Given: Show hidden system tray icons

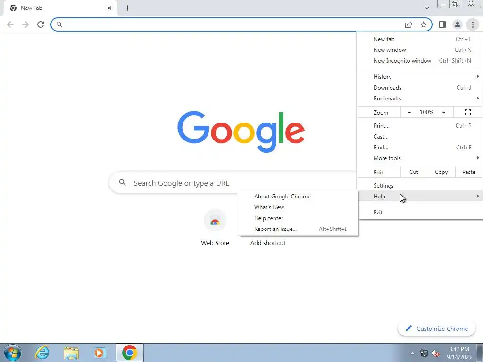Looking at the screenshot, I should [x=412, y=353].
